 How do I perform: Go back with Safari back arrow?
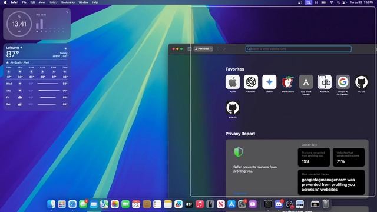(x=218, y=49)
